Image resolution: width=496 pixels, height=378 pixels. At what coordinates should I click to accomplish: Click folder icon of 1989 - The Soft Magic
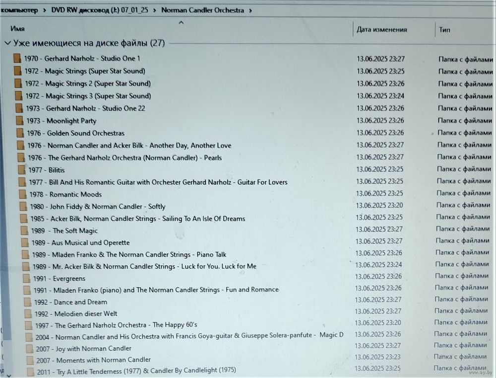pyautogui.click(x=24, y=230)
